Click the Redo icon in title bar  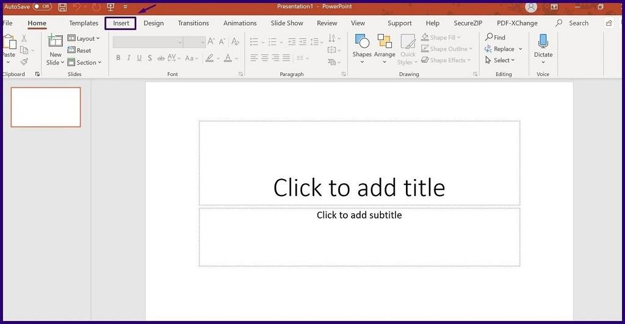(96, 7)
